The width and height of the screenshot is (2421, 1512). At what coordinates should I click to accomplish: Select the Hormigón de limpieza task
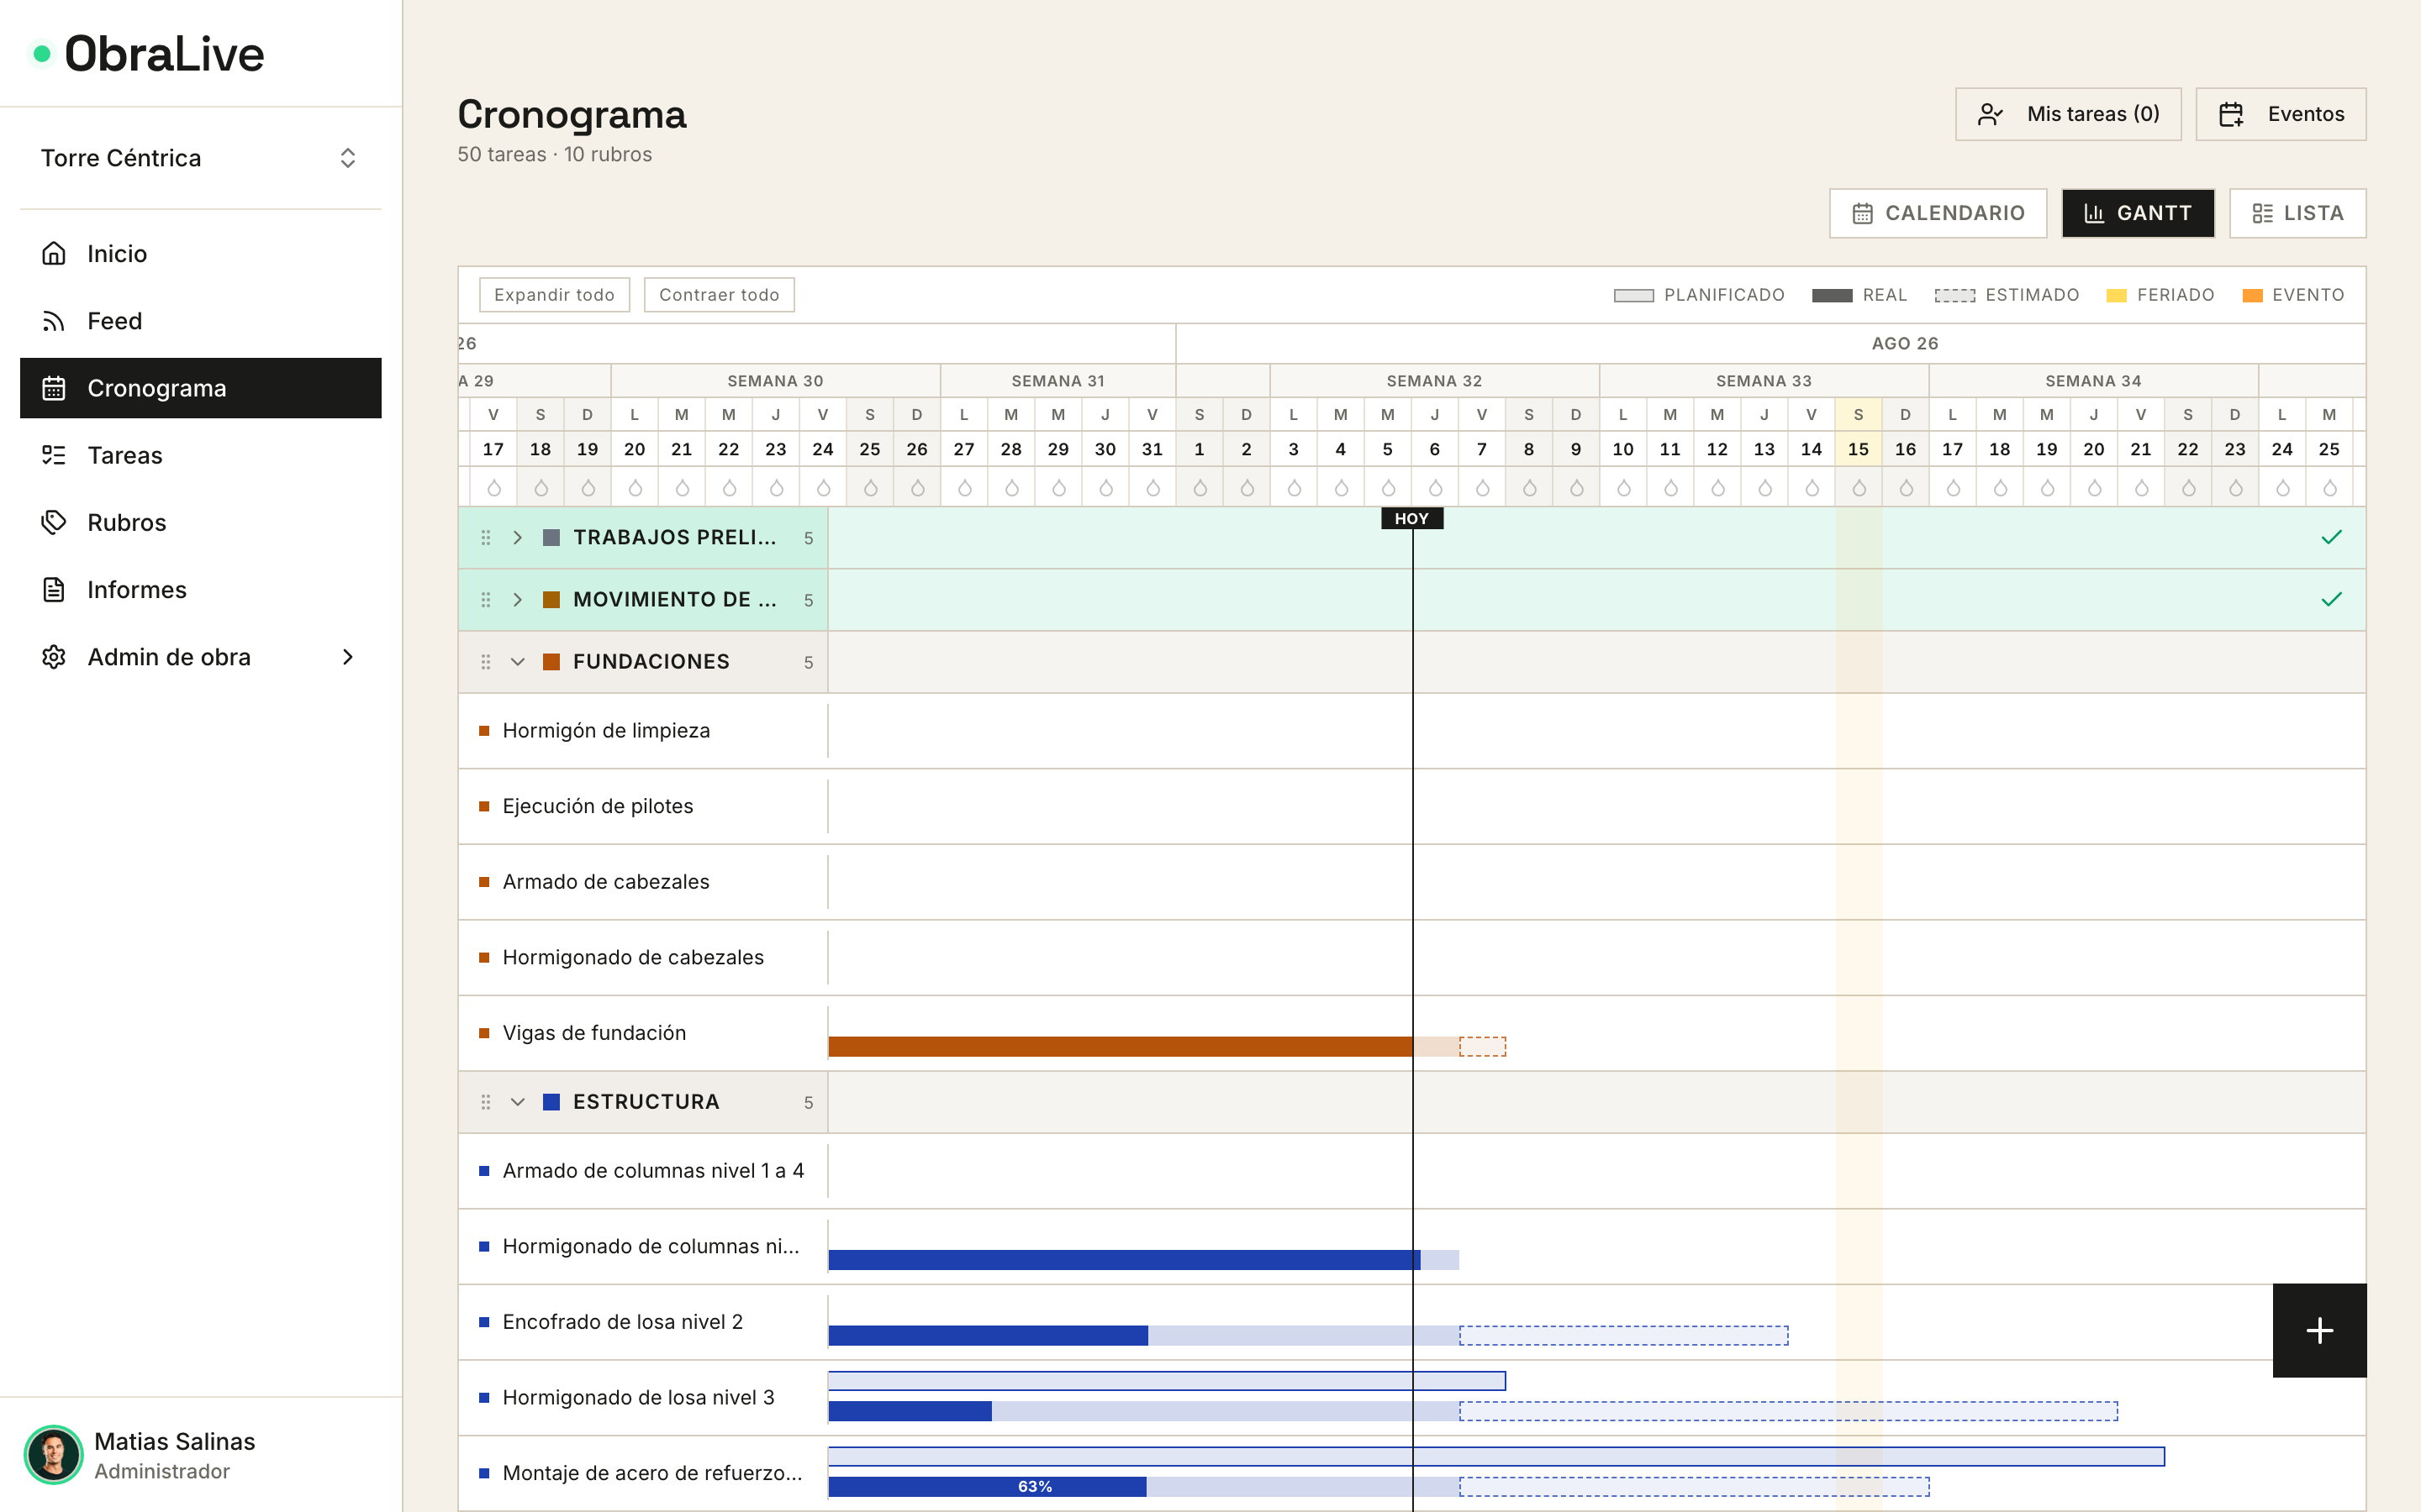(x=606, y=731)
